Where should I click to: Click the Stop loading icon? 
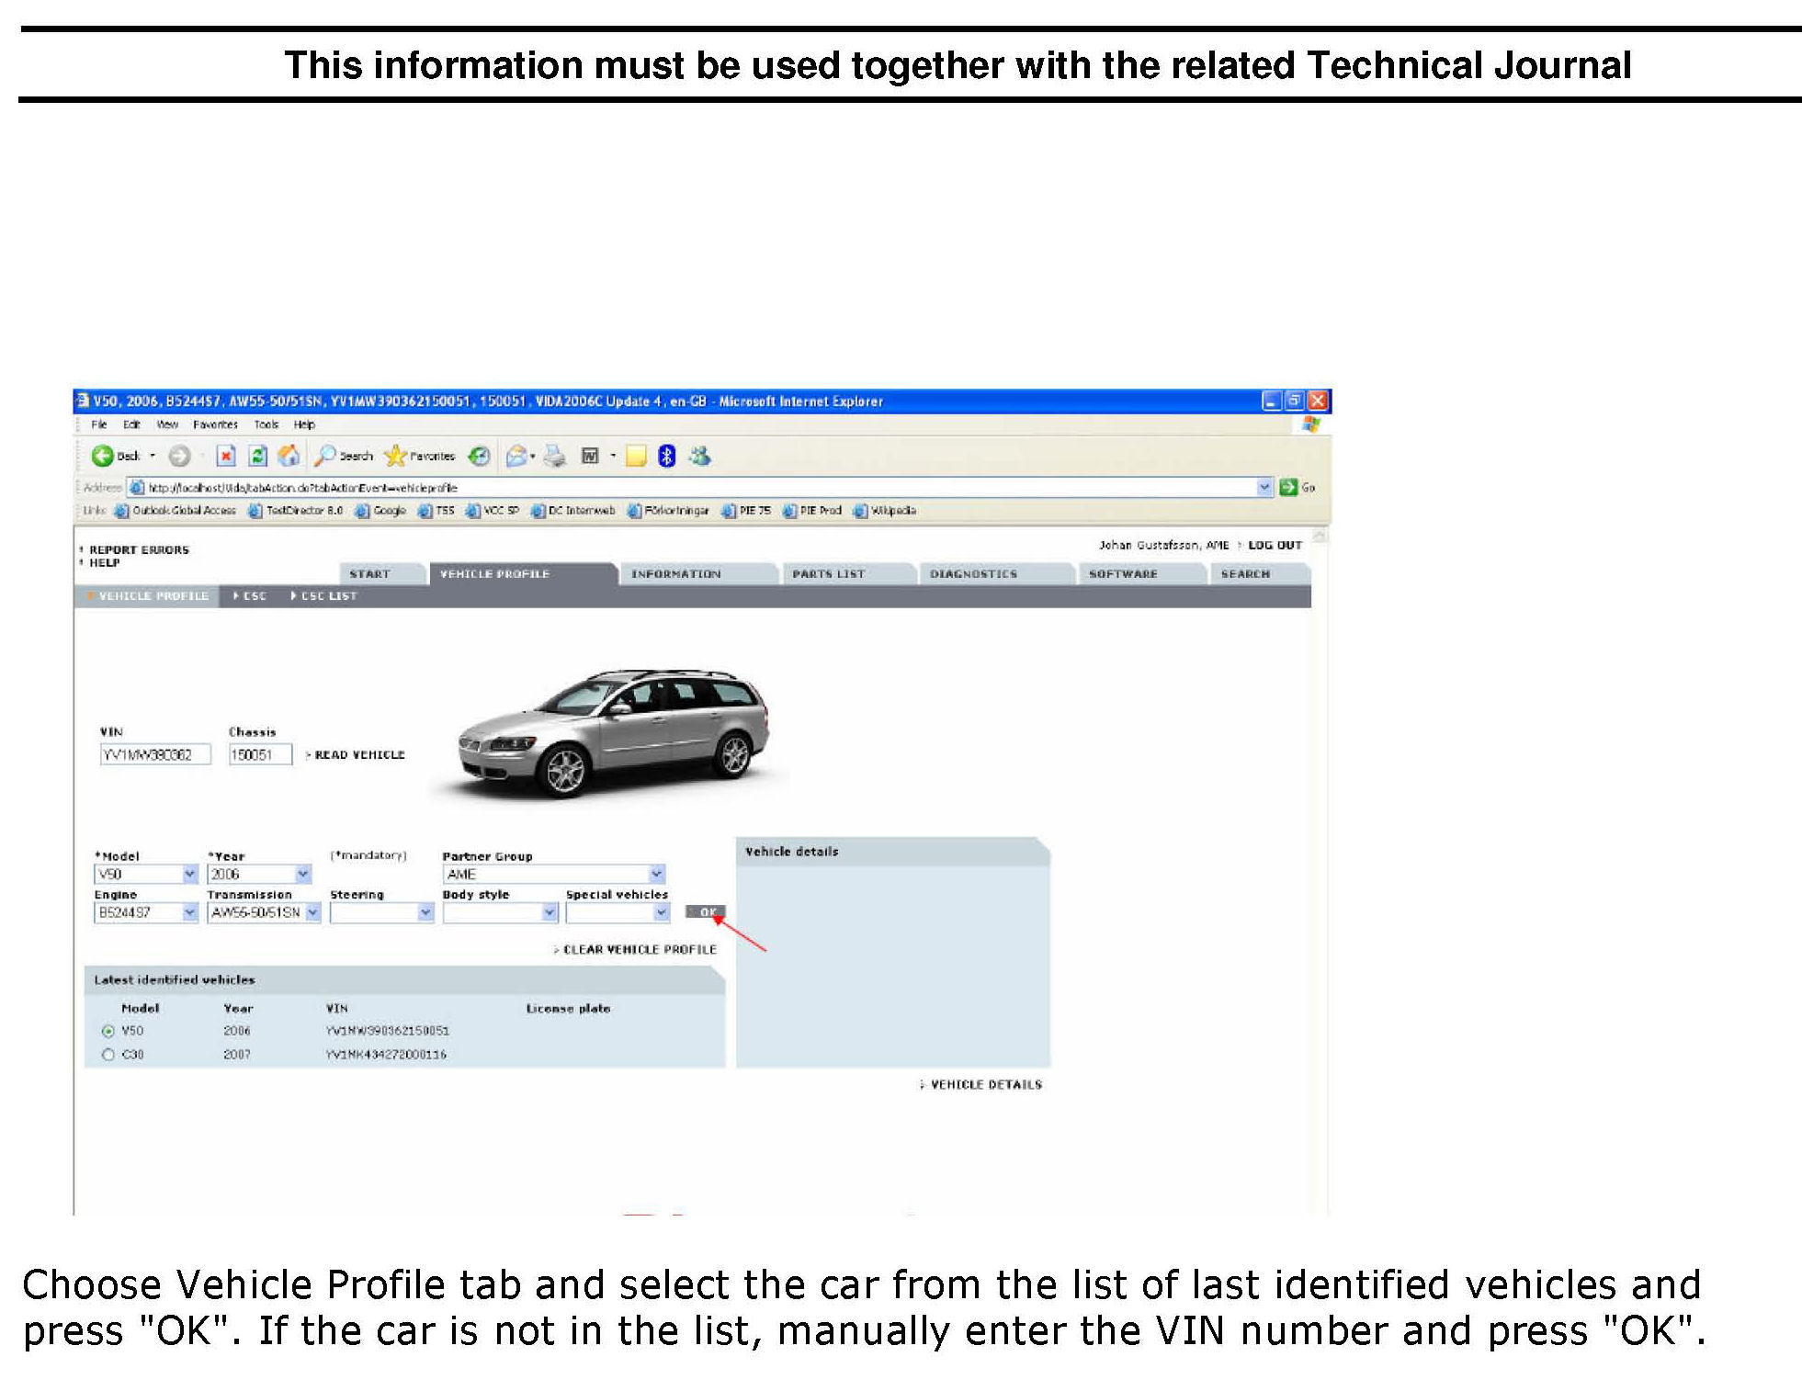pyautogui.click(x=226, y=456)
